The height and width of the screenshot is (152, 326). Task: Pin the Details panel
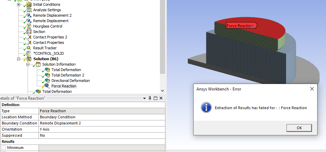pos(150,98)
